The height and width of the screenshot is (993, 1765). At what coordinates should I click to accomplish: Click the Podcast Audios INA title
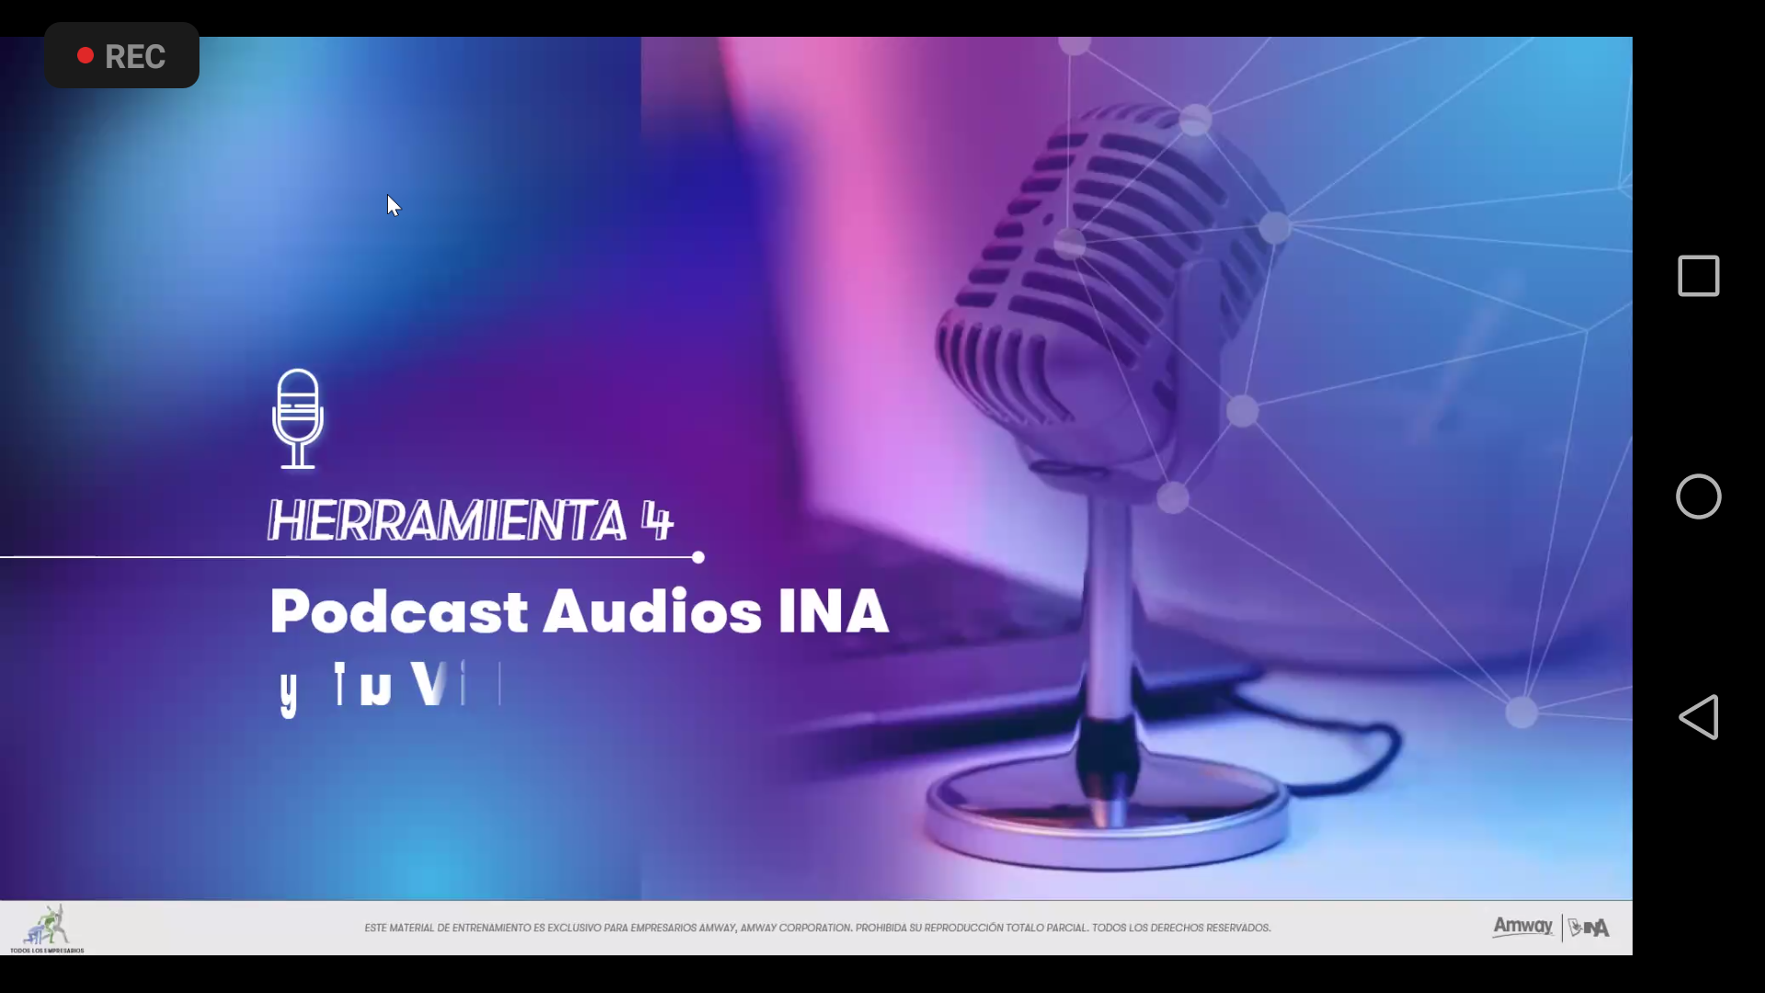tap(579, 611)
